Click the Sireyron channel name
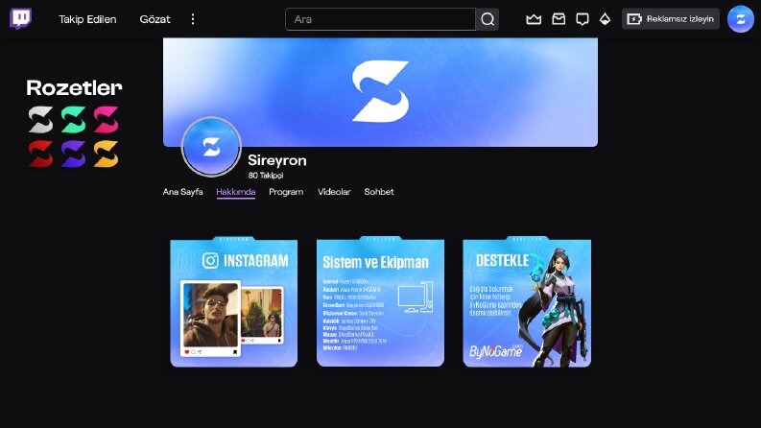Image resolution: width=761 pixels, height=428 pixels. click(277, 160)
